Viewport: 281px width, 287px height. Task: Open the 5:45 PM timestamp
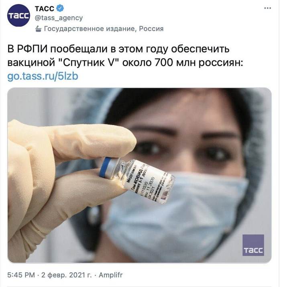point(21,275)
